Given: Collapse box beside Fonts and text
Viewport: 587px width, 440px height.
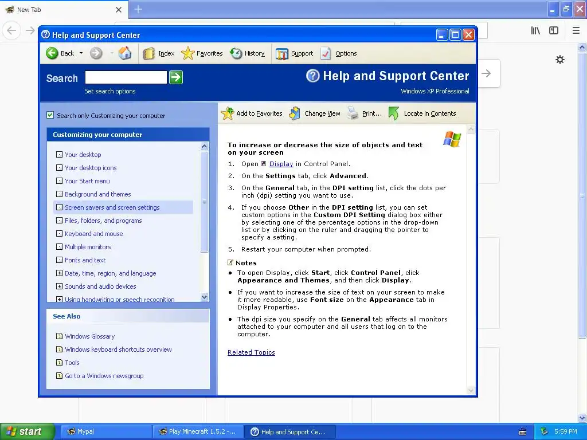Looking at the screenshot, I should 59,260.
